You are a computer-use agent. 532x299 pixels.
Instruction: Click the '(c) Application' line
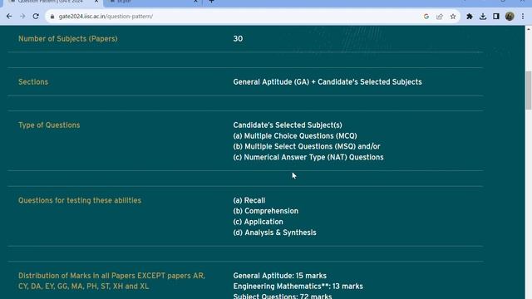[x=258, y=222]
